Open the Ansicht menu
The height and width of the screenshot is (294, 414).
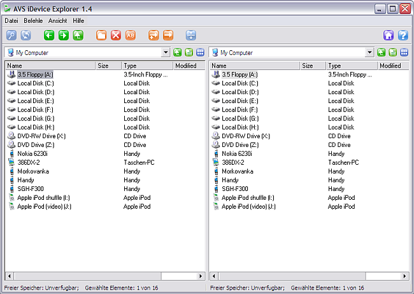click(57, 20)
